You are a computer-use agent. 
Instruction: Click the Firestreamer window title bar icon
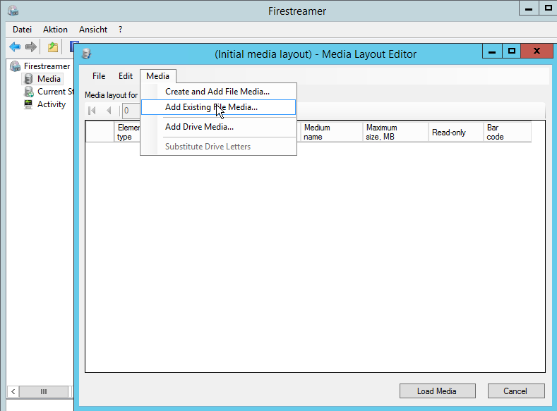(13, 11)
